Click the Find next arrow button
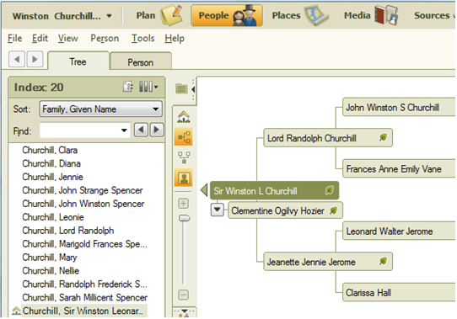The image size is (457, 319). click(157, 130)
